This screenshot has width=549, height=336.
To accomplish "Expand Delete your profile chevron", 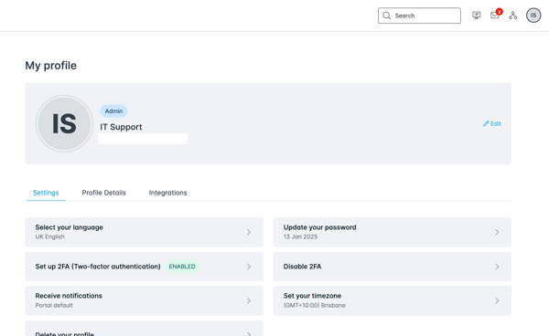I will (249, 334).
